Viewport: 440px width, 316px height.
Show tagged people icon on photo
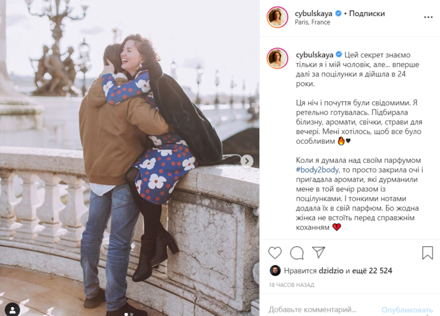12,310
